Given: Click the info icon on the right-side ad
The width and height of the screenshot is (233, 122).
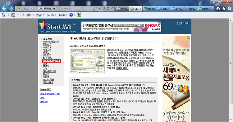Looking at the screenshot, I should click(x=188, y=37).
